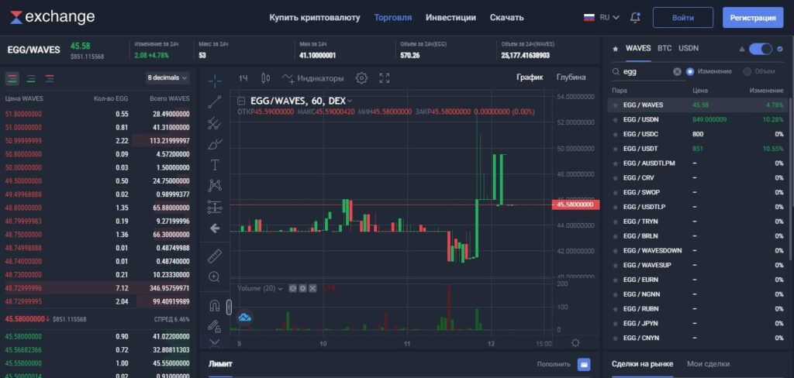Click the egg search input field
Image resolution: width=794 pixels, height=378 pixels.
click(646, 72)
